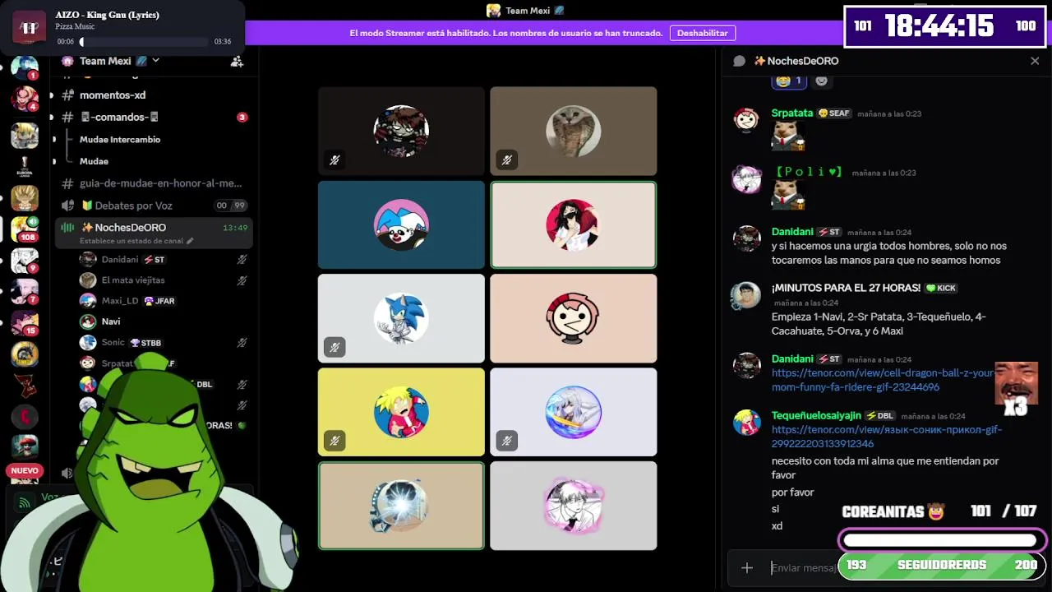Select the peach tile with red-haired doodle avatar
This screenshot has width=1052, height=592.
[574, 318]
